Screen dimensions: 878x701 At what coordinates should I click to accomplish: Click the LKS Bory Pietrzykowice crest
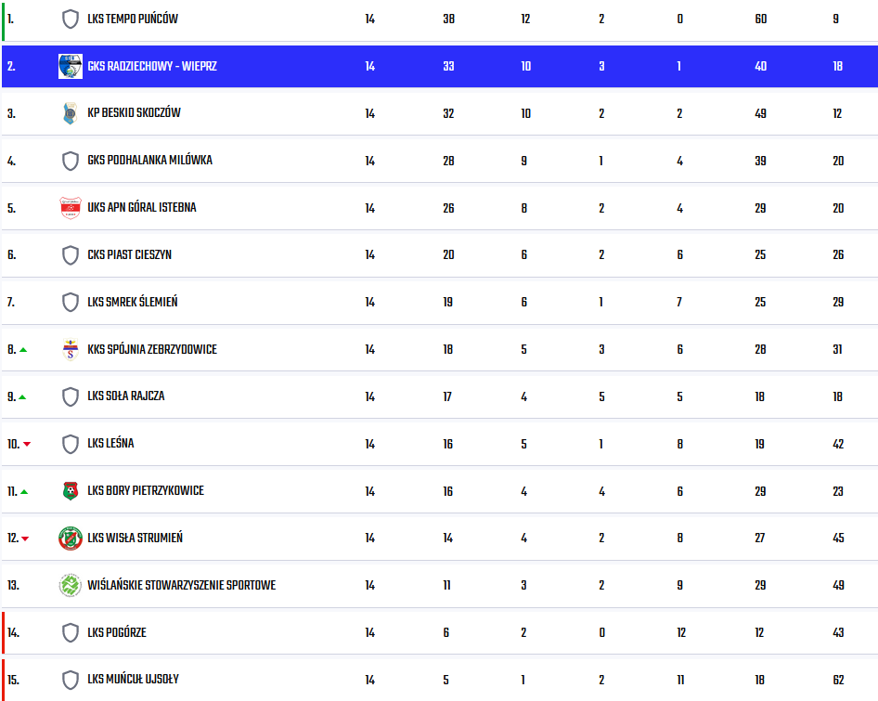[x=70, y=491]
